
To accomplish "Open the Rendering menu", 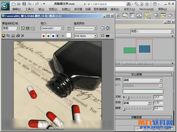I will tap(115, 9).
